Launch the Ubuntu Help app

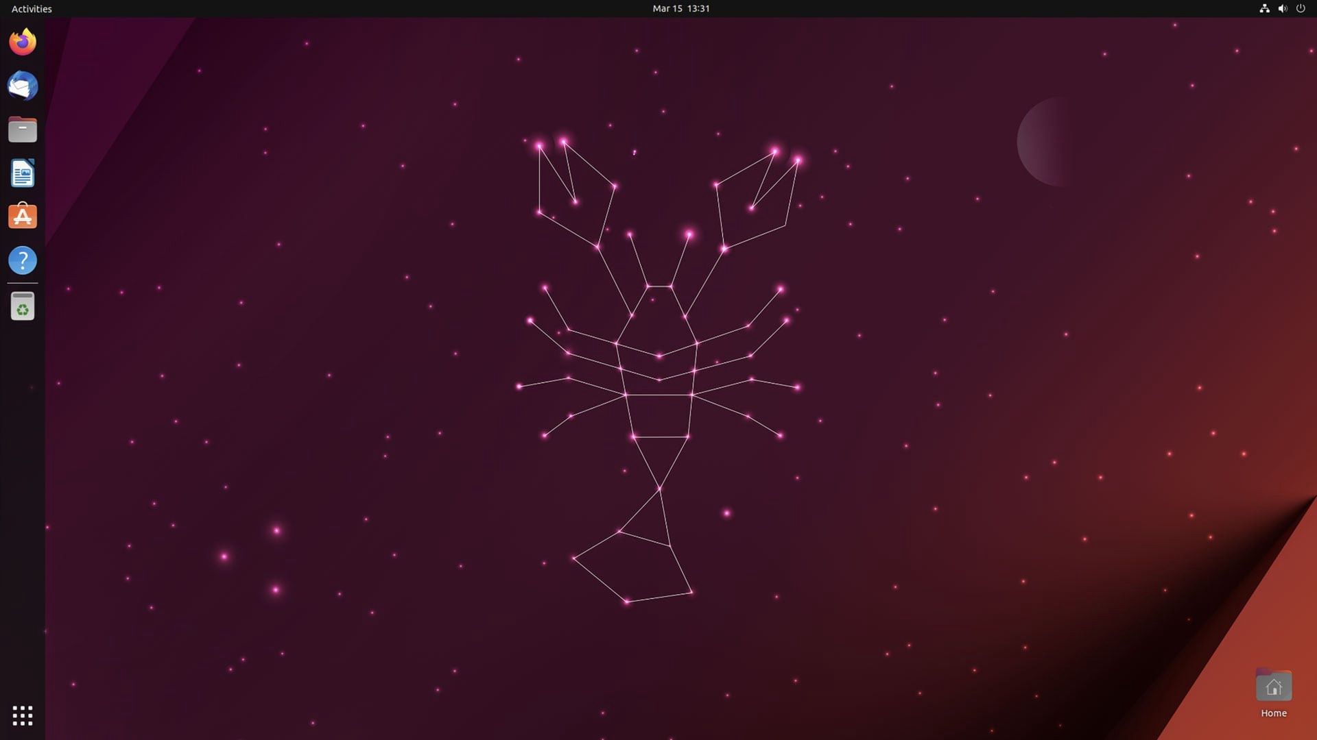[23, 260]
